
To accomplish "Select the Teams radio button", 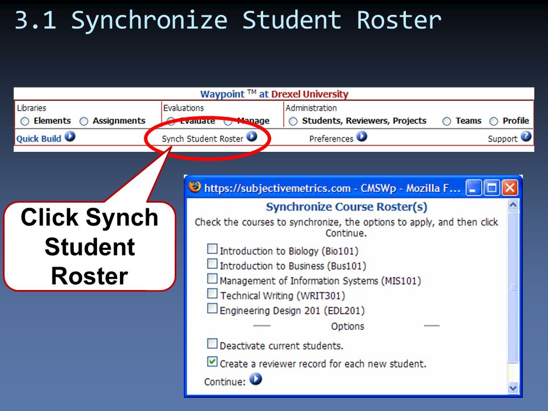I will click(x=446, y=121).
